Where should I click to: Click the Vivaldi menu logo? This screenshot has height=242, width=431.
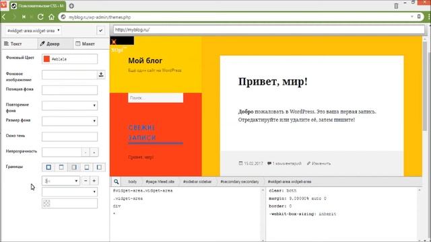pyautogui.click(x=3, y=5)
